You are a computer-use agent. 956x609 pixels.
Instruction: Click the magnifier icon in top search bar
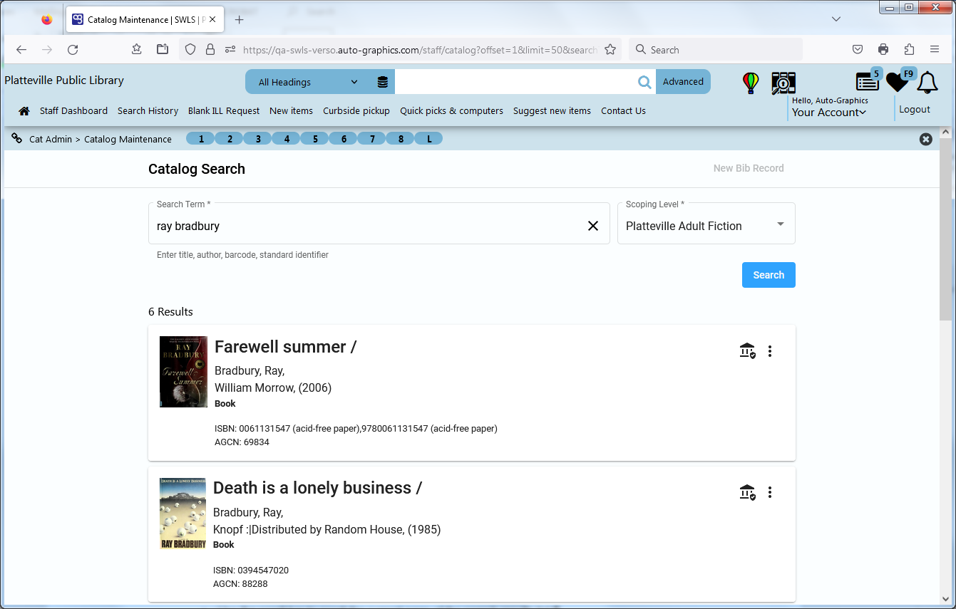(644, 82)
